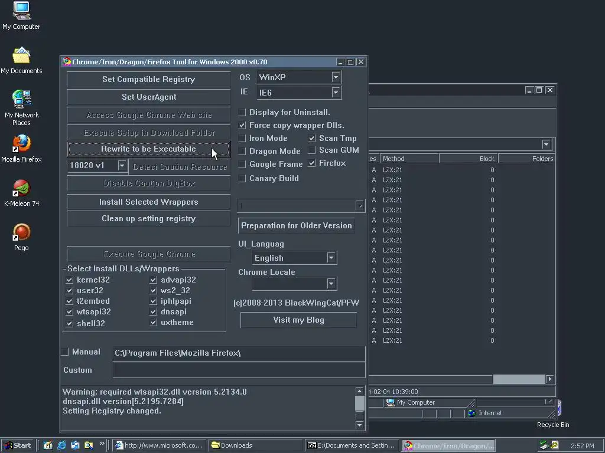Launch the K-Meleon 74 shortcut
Screen dimensions: 605x453
[x=21, y=193]
